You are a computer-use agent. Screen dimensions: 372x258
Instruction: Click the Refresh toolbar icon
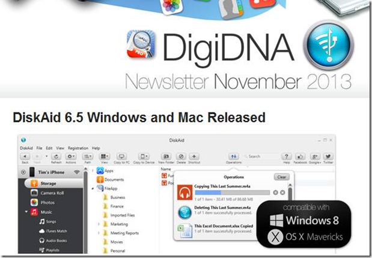[x=56, y=156]
